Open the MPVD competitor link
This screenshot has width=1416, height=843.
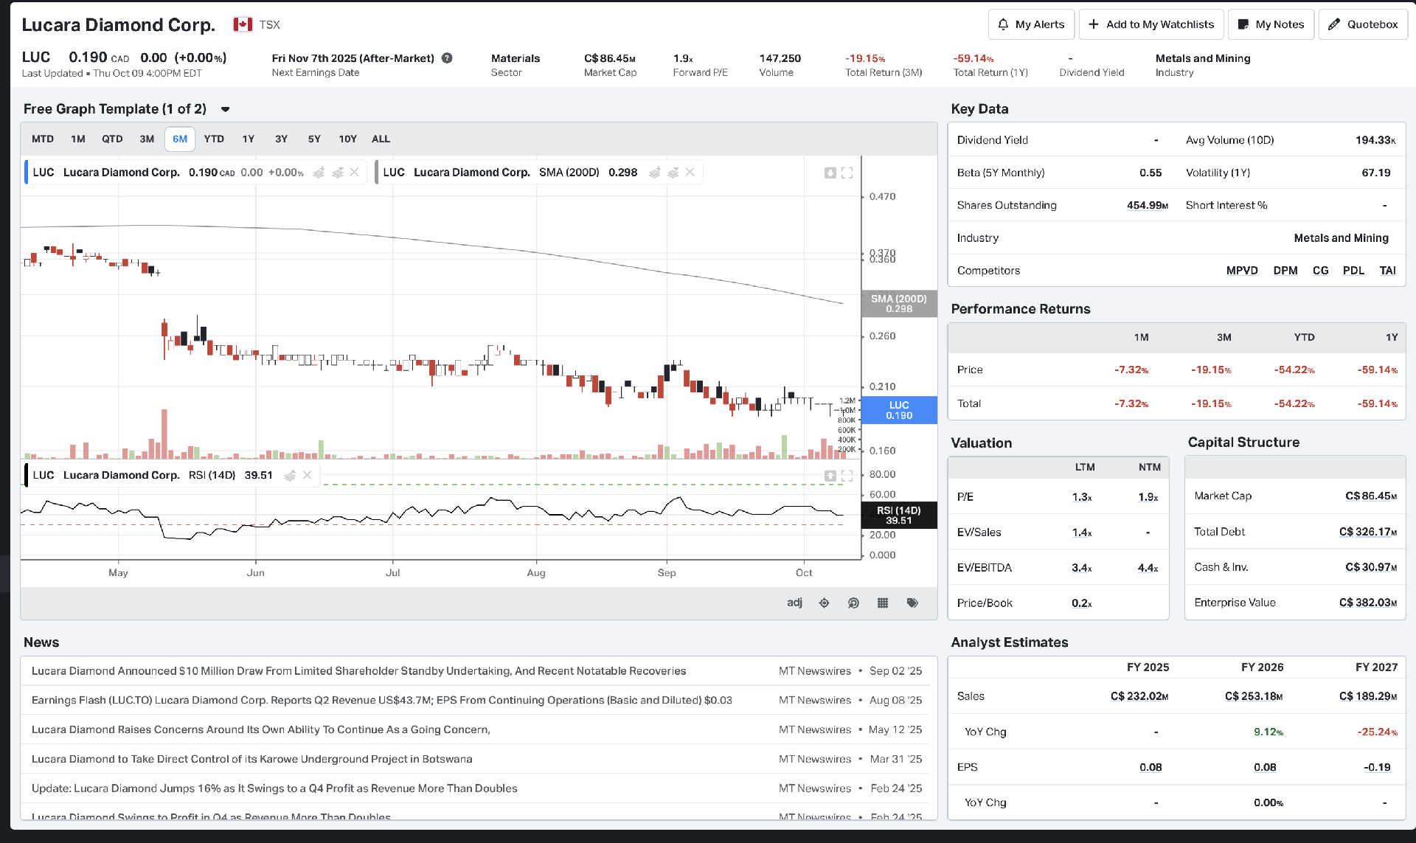pos(1242,271)
